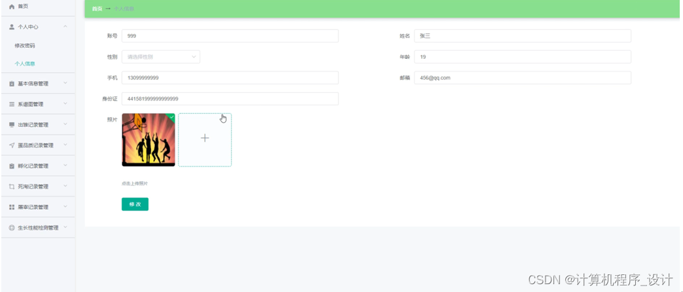
Task: Click the monitor icon beside 出雏记录管理
Action: pos(12,125)
